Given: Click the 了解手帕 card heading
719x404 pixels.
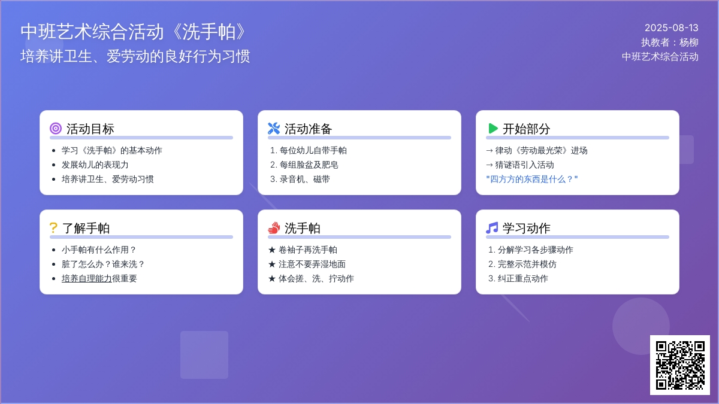Looking at the screenshot, I should tap(86, 228).
